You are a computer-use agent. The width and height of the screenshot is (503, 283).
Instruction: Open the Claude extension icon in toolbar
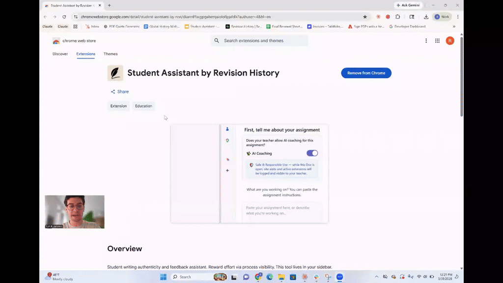[379, 17]
